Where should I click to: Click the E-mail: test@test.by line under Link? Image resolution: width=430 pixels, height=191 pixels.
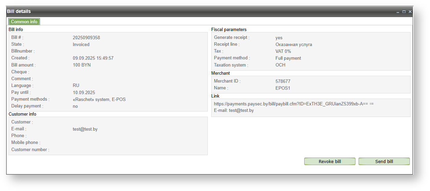point(234,111)
